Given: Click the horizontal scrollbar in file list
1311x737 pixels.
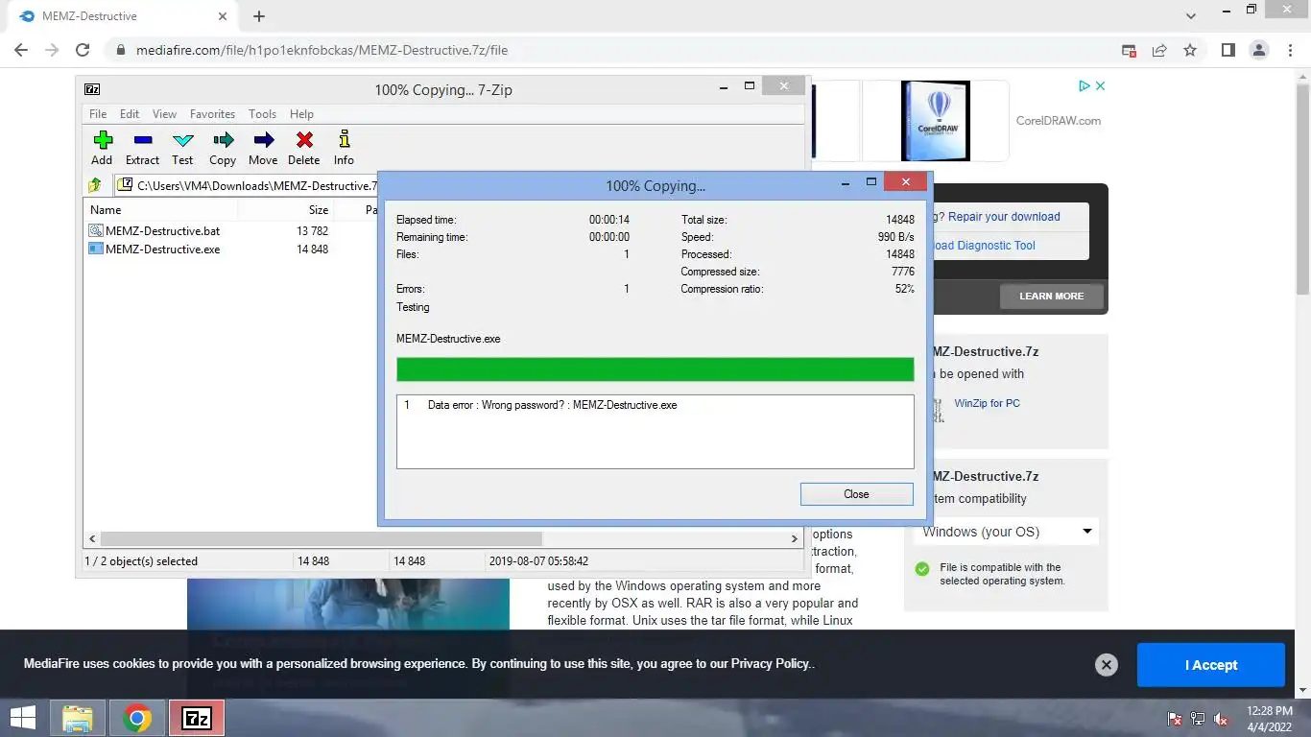Looking at the screenshot, I should 321,539.
